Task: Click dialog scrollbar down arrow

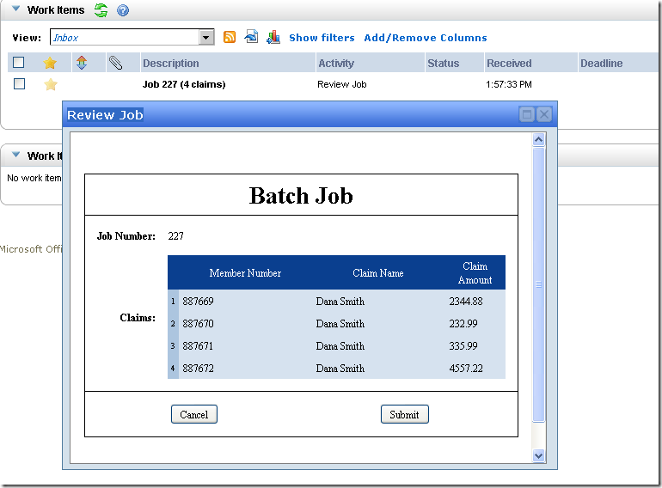Action: (x=538, y=455)
